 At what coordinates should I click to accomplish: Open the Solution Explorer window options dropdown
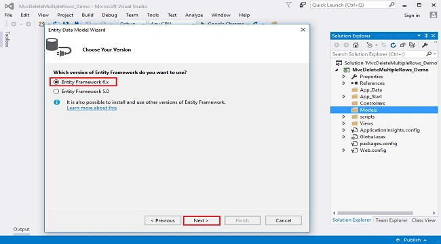click(419, 36)
